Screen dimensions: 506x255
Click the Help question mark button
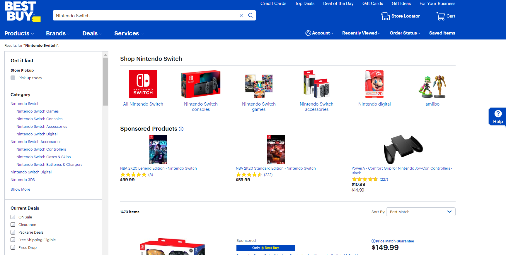[498, 116]
